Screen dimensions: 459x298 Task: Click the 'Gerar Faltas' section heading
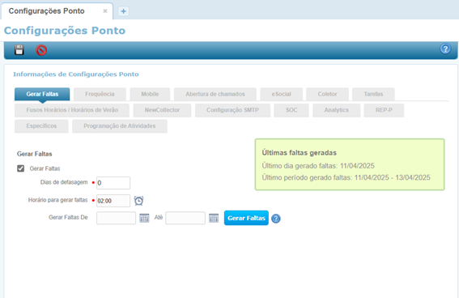tap(35, 154)
